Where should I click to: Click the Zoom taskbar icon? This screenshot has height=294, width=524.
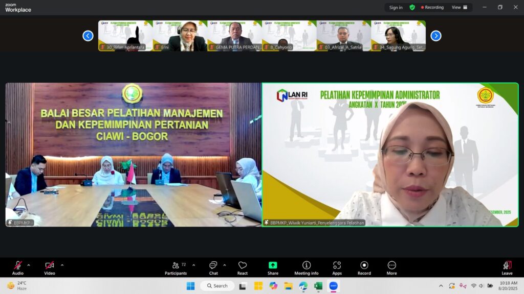point(334,286)
